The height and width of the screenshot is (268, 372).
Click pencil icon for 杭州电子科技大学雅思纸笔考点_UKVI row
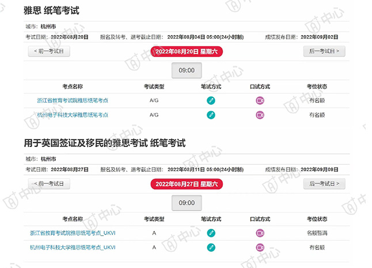211,247
